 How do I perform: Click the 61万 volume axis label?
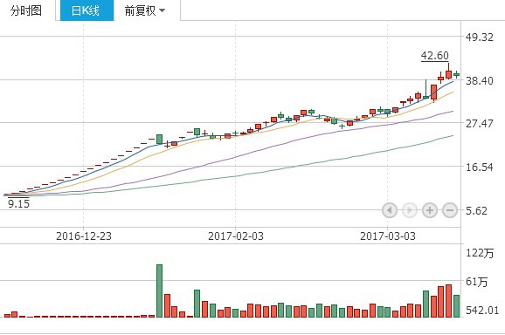pos(477,282)
